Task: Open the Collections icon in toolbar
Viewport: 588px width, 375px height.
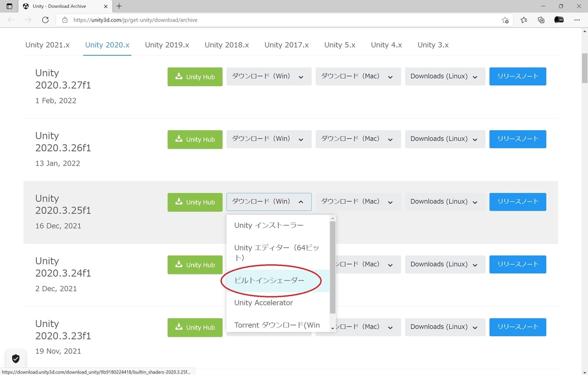Action: 541,20
